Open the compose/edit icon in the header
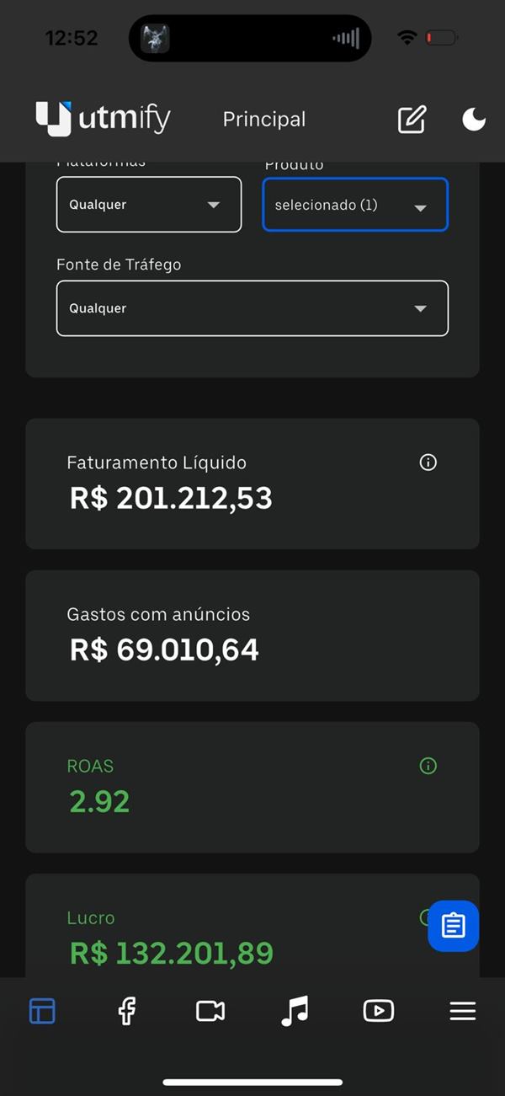This screenshot has width=505, height=1096. point(411,119)
